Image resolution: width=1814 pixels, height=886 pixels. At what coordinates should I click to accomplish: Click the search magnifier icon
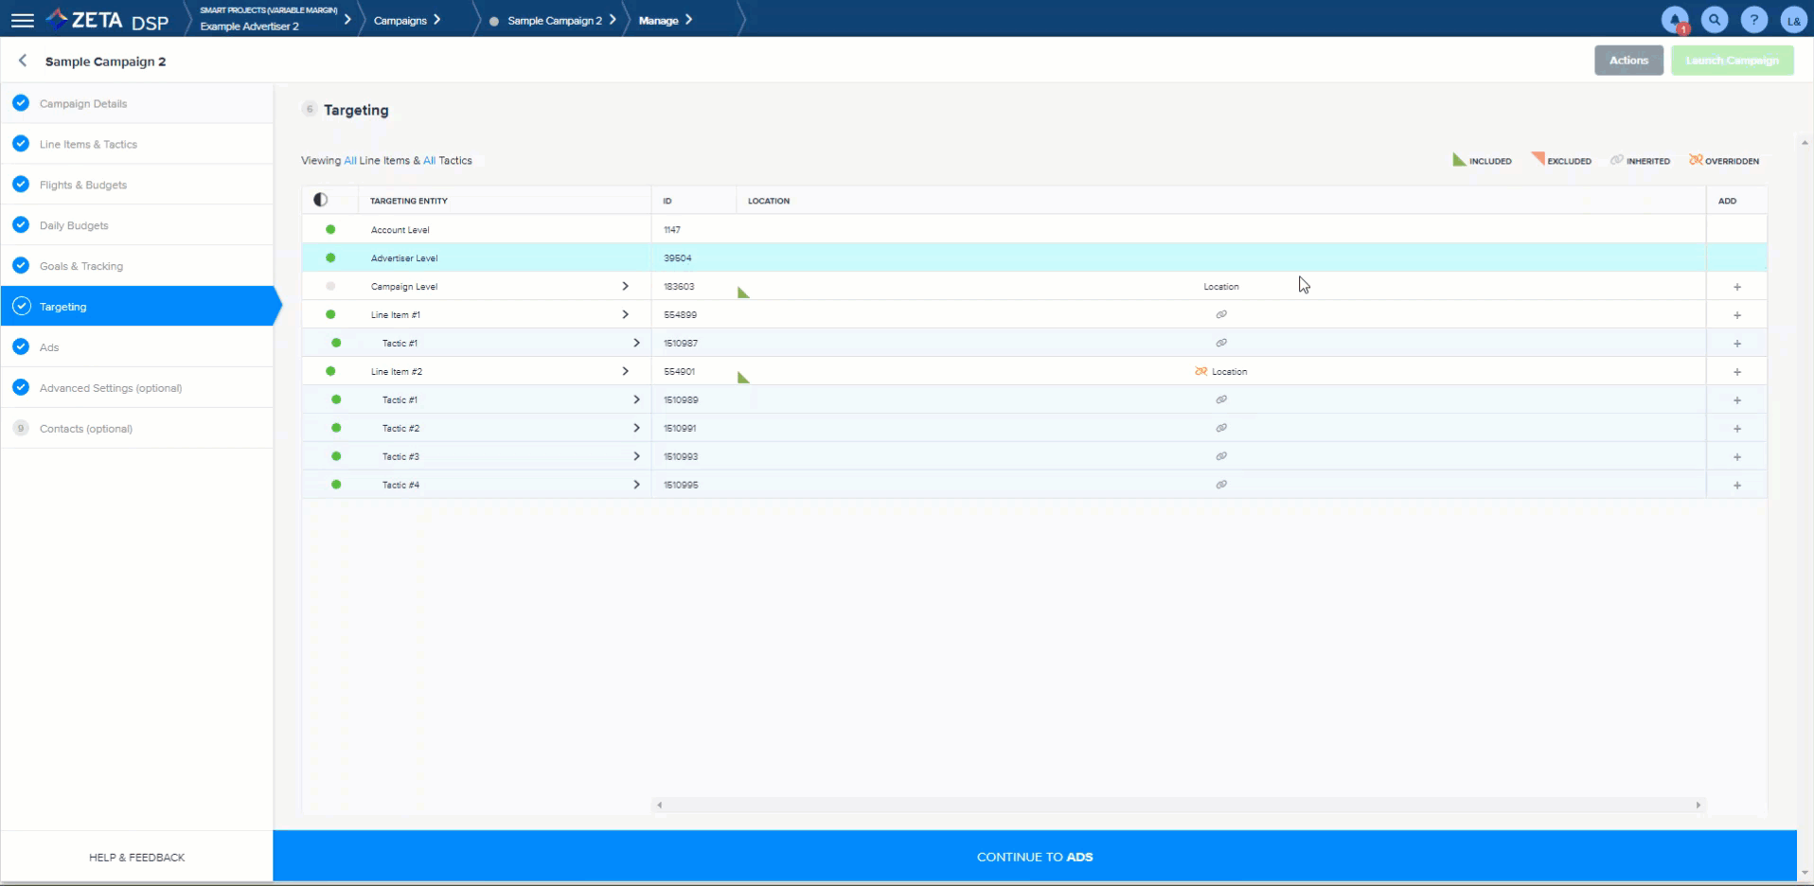coord(1715,20)
